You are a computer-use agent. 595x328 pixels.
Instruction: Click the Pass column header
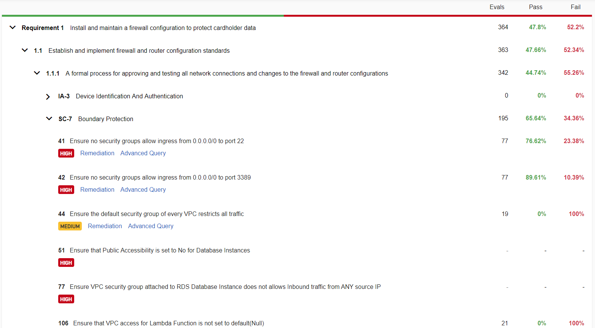(535, 7)
